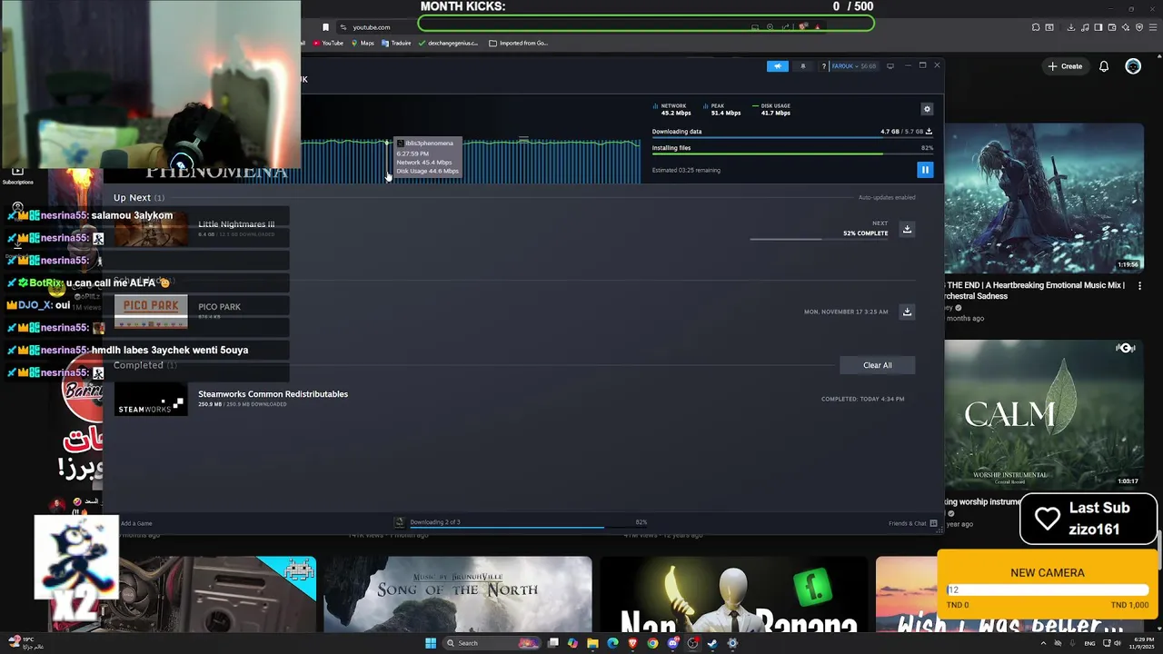Open OBS Studio from taskbar
The height and width of the screenshot is (654, 1163).
click(x=692, y=643)
